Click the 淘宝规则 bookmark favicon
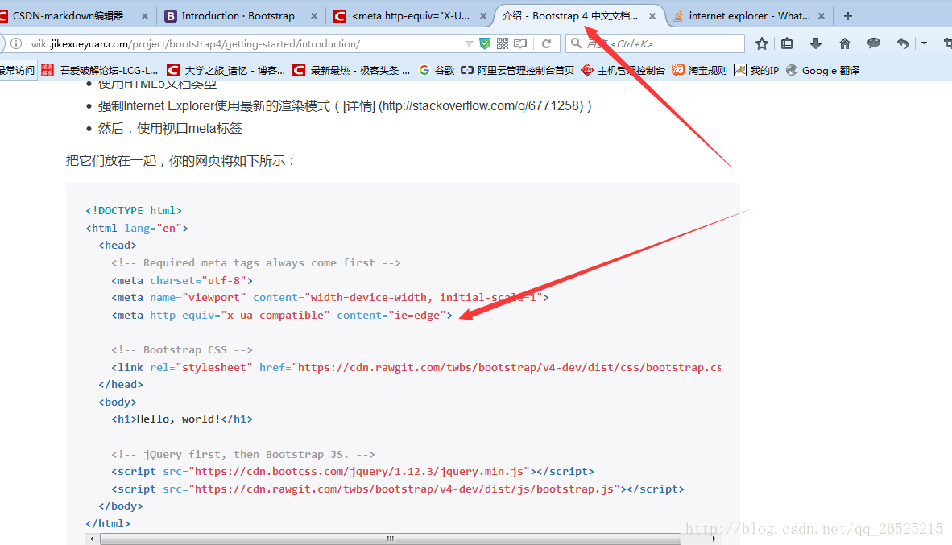 point(677,70)
